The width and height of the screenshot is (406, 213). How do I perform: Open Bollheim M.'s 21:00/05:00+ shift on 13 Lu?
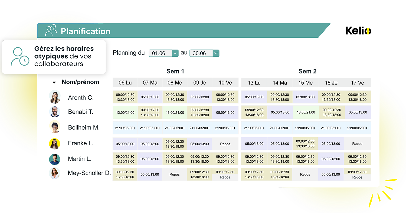(254, 128)
